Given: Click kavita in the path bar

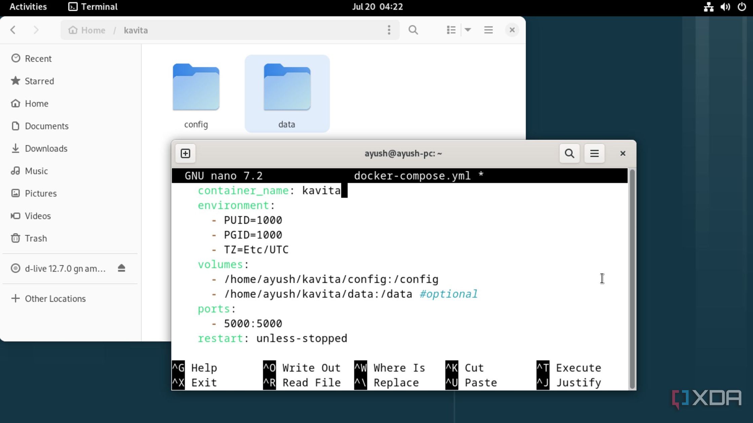Looking at the screenshot, I should [x=136, y=30].
